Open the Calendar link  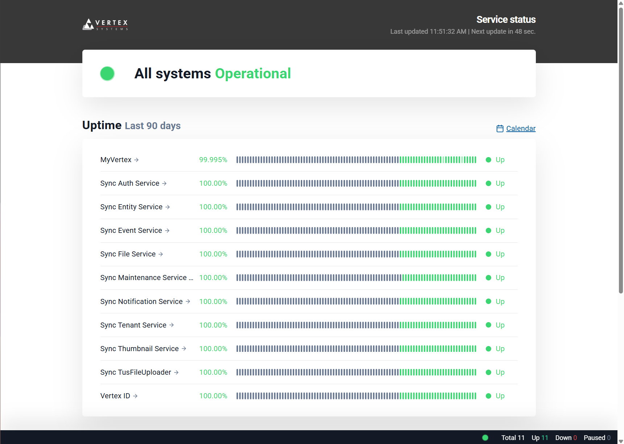click(x=521, y=128)
